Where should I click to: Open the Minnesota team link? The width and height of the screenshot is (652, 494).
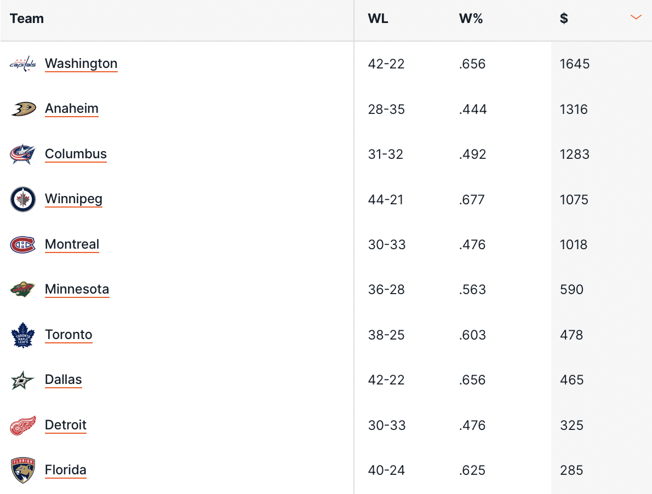click(x=77, y=289)
